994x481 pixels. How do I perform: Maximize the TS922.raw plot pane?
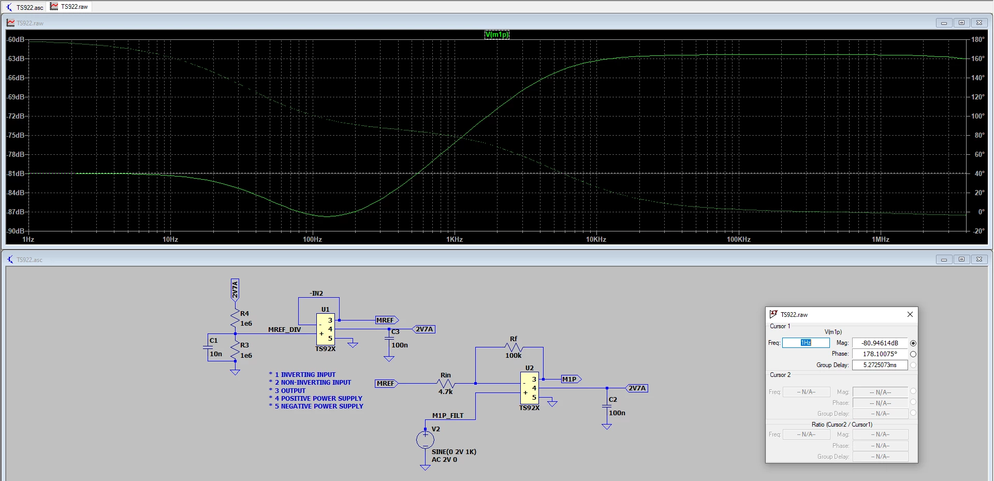pos(961,23)
